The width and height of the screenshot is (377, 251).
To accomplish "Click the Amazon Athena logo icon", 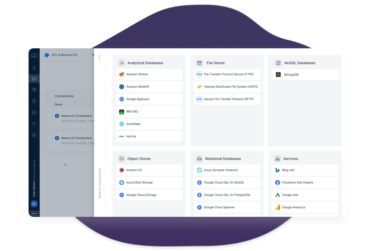I will pyautogui.click(x=122, y=74).
